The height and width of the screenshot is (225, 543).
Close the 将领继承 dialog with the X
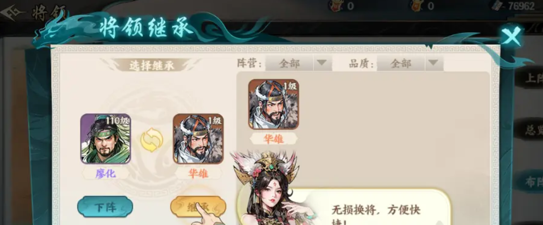(x=512, y=36)
